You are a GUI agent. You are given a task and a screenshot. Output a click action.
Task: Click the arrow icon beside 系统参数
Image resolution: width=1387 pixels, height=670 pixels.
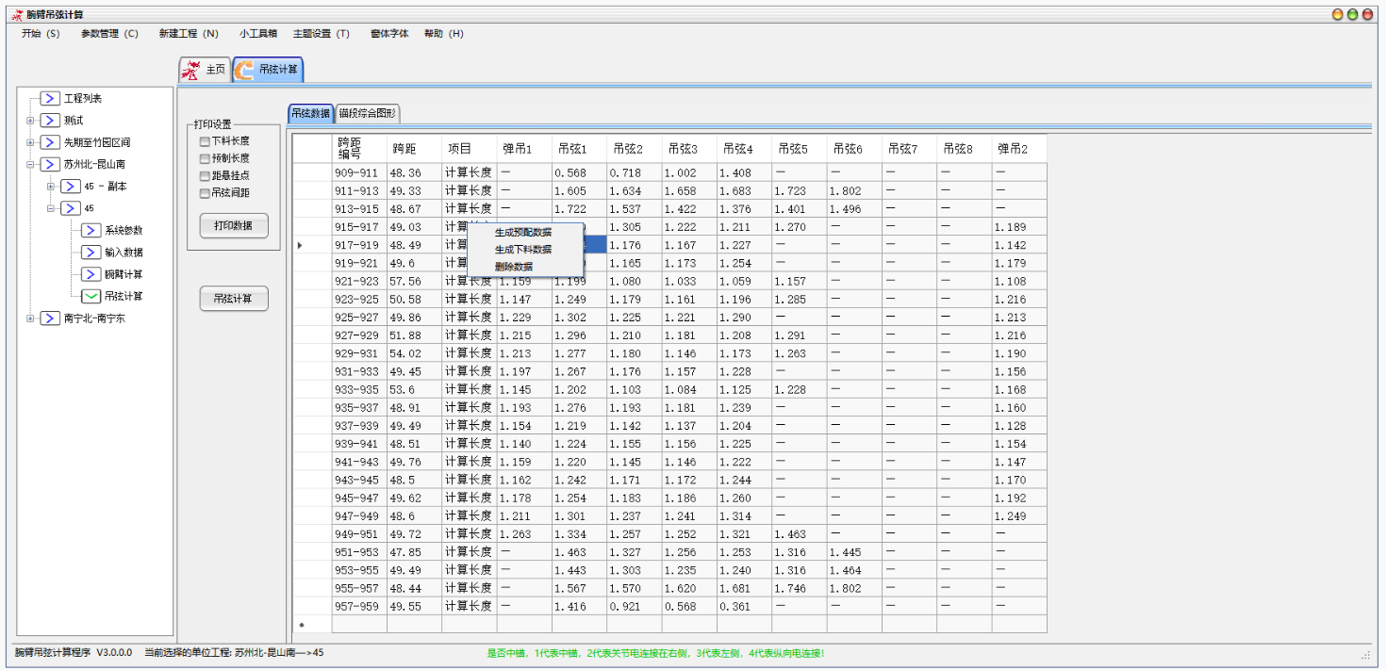click(x=91, y=230)
